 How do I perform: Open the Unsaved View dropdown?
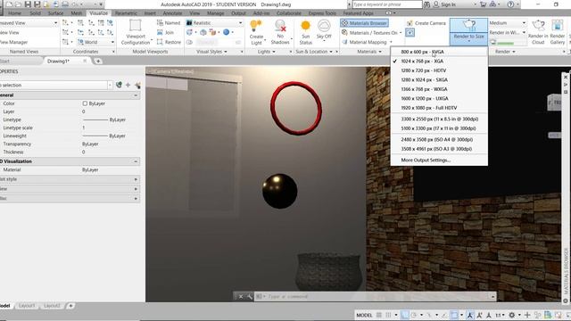pos(29,23)
